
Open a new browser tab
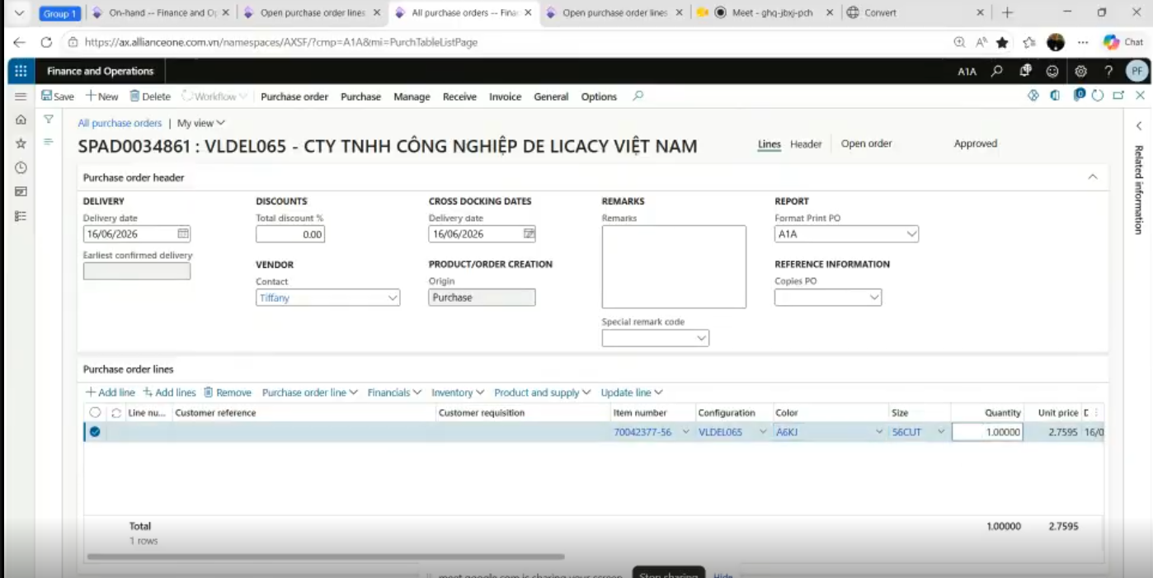(x=1007, y=12)
